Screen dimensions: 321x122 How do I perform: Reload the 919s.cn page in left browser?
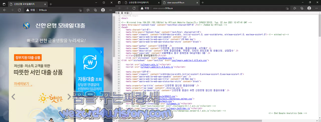coord(19,10)
